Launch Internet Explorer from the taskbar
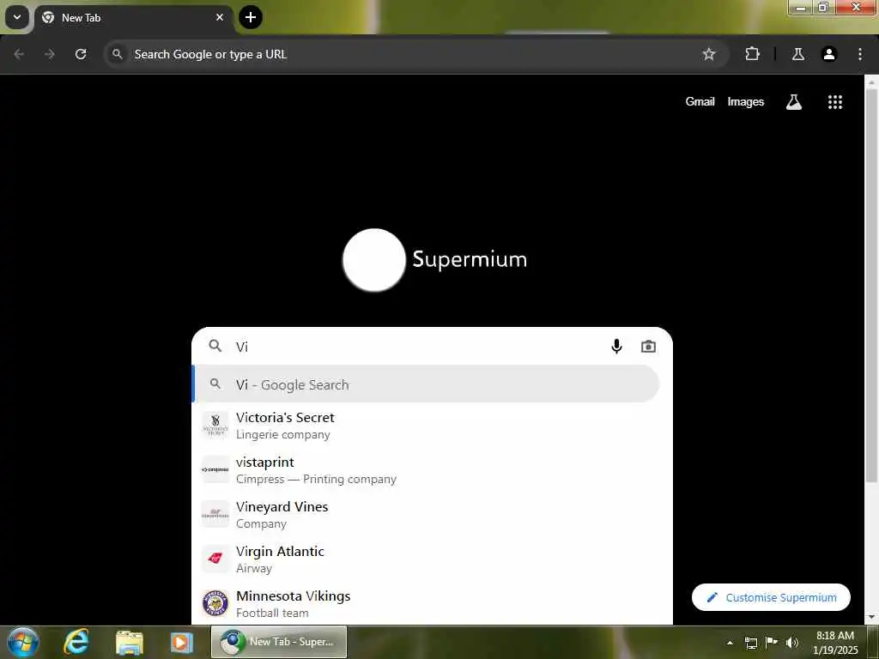The height and width of the screenshot is (659, 879). pyautogui.click(x=76, y=642)
